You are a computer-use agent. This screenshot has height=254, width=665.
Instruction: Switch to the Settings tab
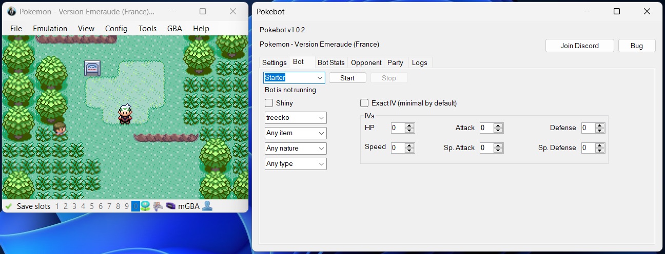coord(275,62)
